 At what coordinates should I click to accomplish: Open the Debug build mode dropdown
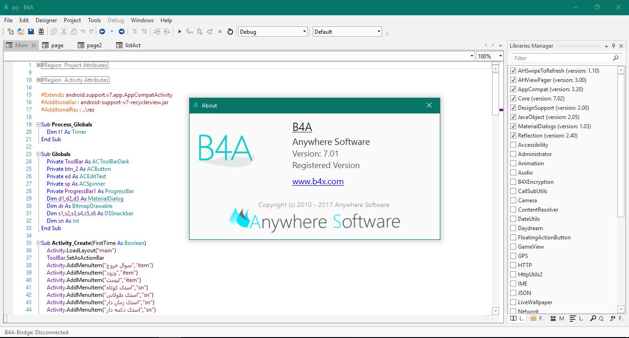272,31
